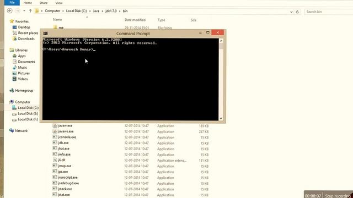This screenshot has height=198, width=353.
Task: Open Downloads in navigation pane
Action: (x=26, y=38)
